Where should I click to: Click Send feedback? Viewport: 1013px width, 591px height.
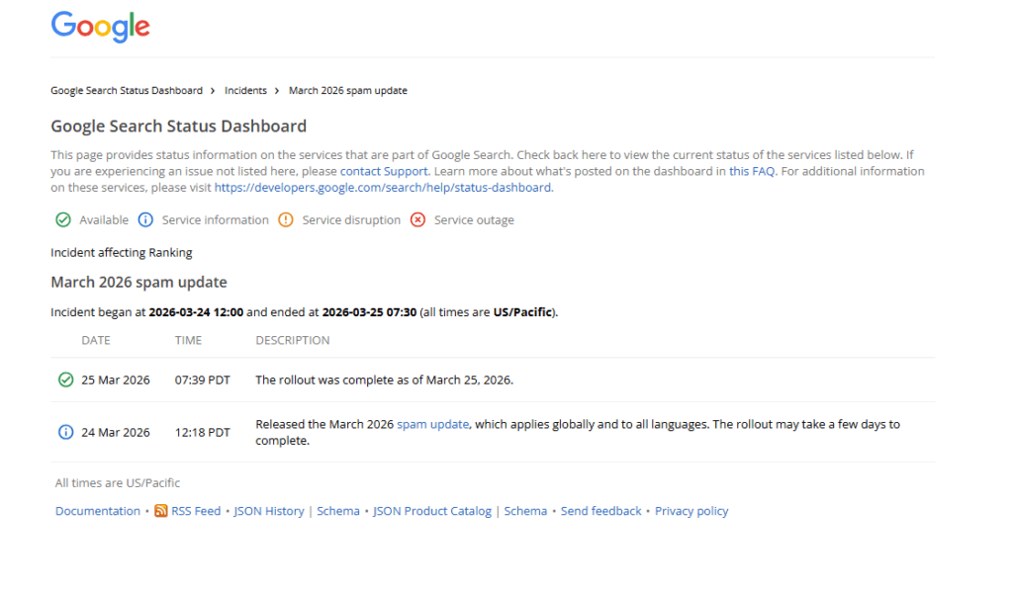point(600,511)
